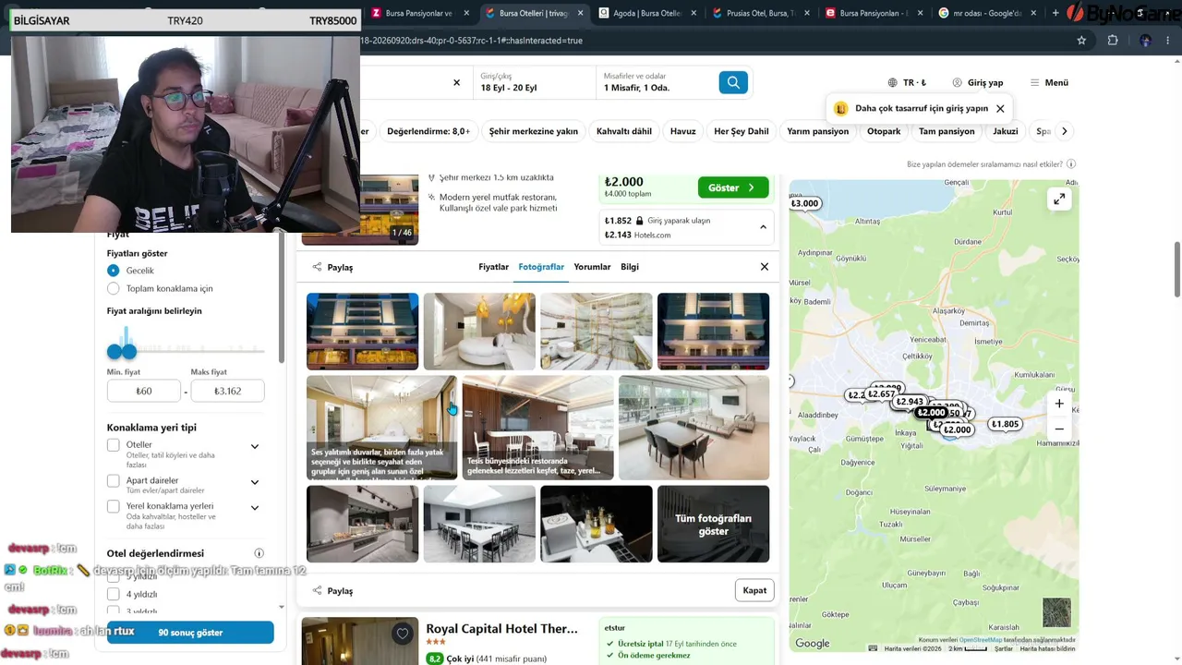The height and width of the screenshot is (665, 1182).
Task: Switch to the Agoda Bursa Otelleri tab
Action: click(647, 13)
